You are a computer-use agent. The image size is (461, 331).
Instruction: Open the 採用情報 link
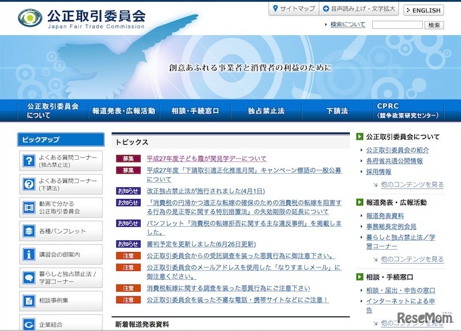[x=379, y=172]
